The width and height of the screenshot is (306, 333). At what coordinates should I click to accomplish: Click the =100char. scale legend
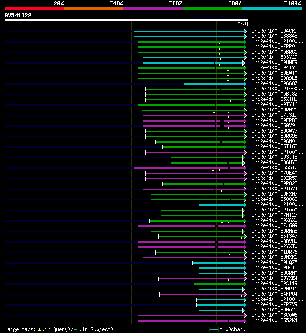pos(228,329)
